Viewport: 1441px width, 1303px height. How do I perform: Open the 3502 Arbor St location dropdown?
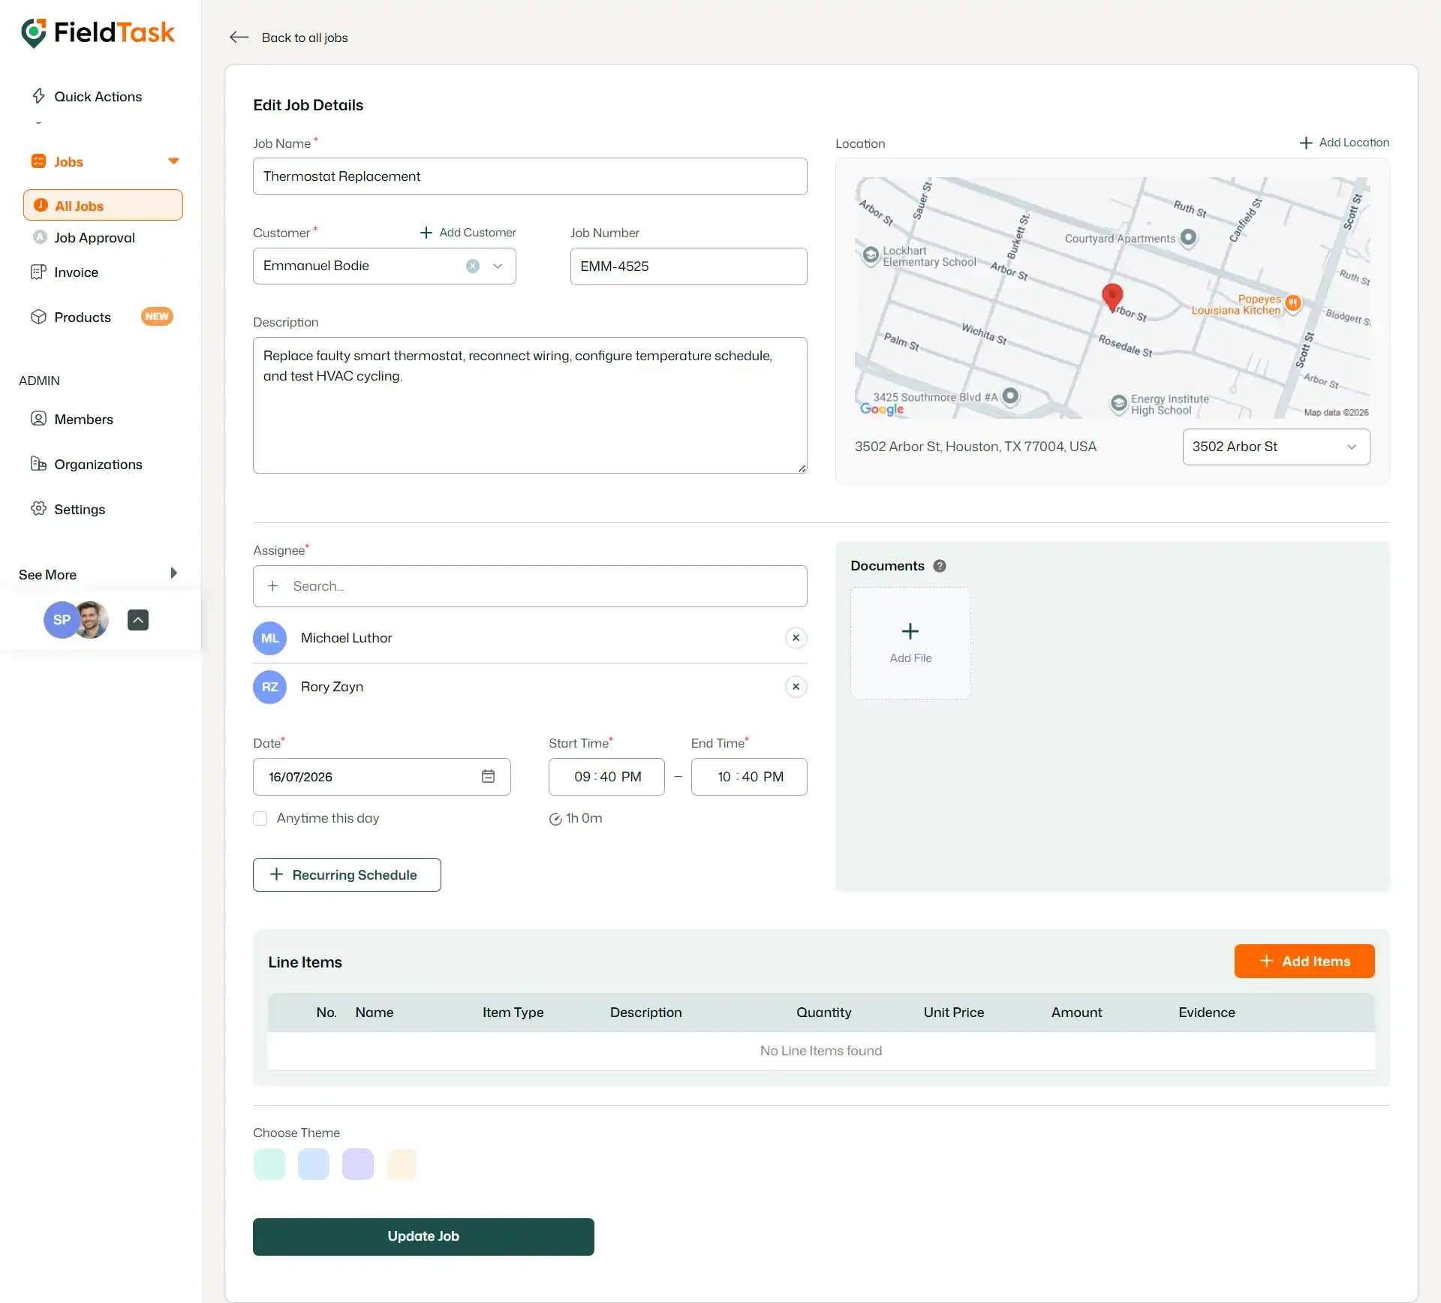(x=1276, y=447)
